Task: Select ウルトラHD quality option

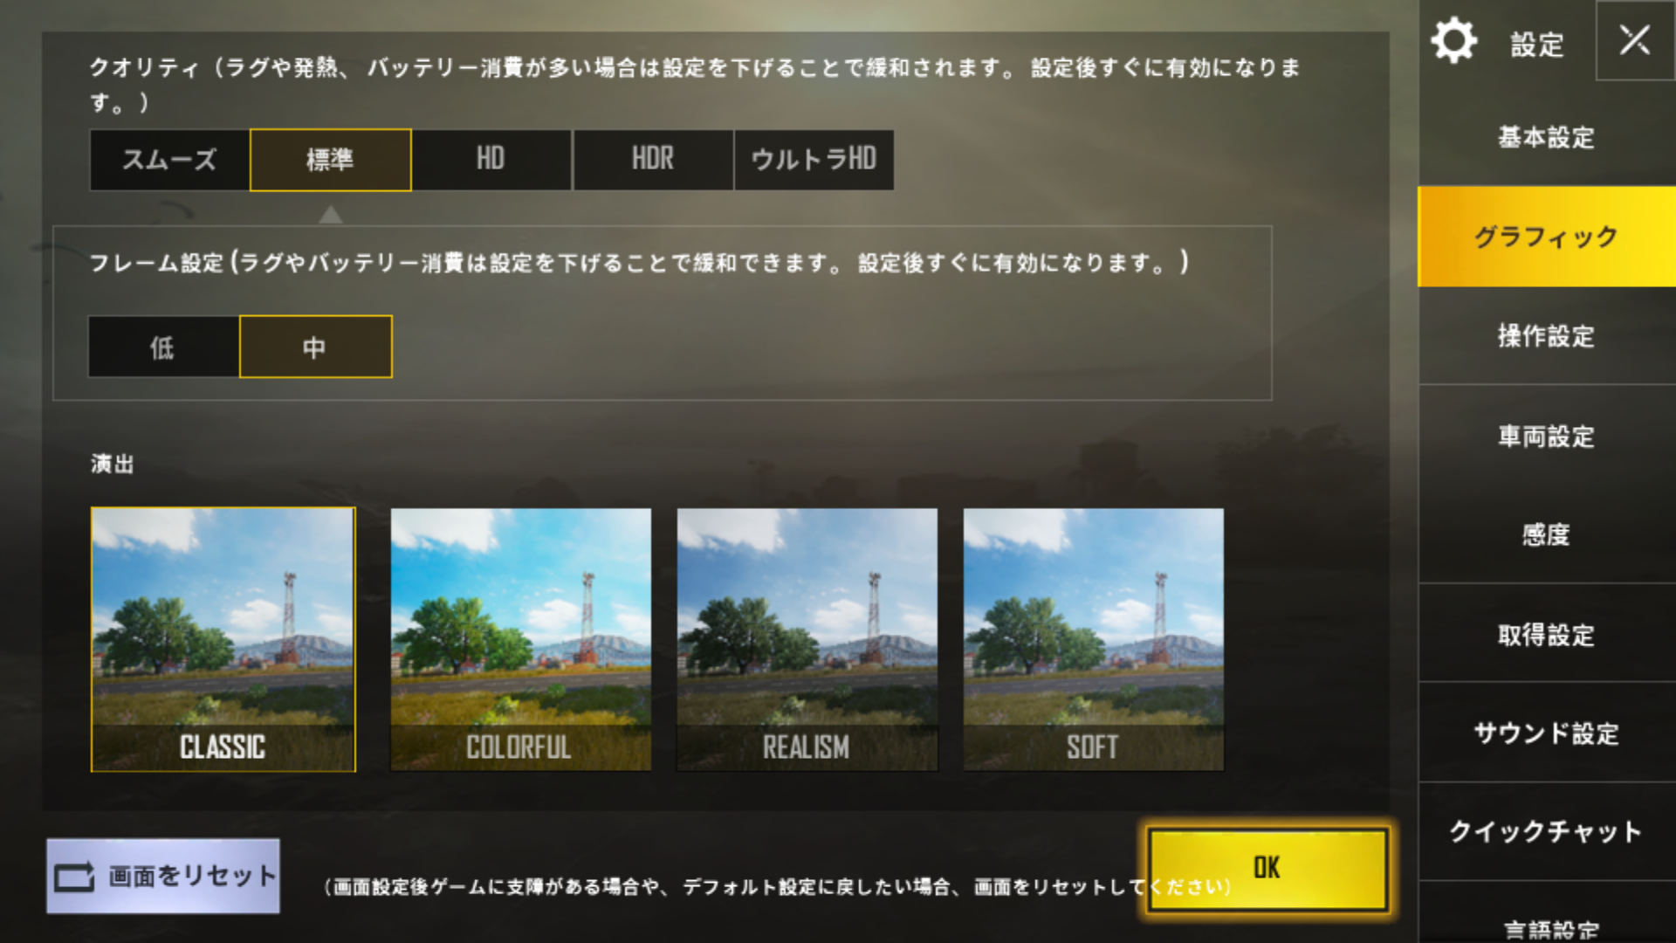Action: (x=814, y=160)
